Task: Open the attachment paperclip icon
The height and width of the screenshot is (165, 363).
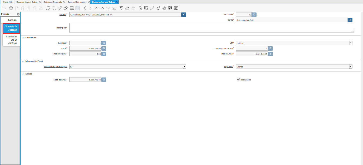Action: click(60, 8)
